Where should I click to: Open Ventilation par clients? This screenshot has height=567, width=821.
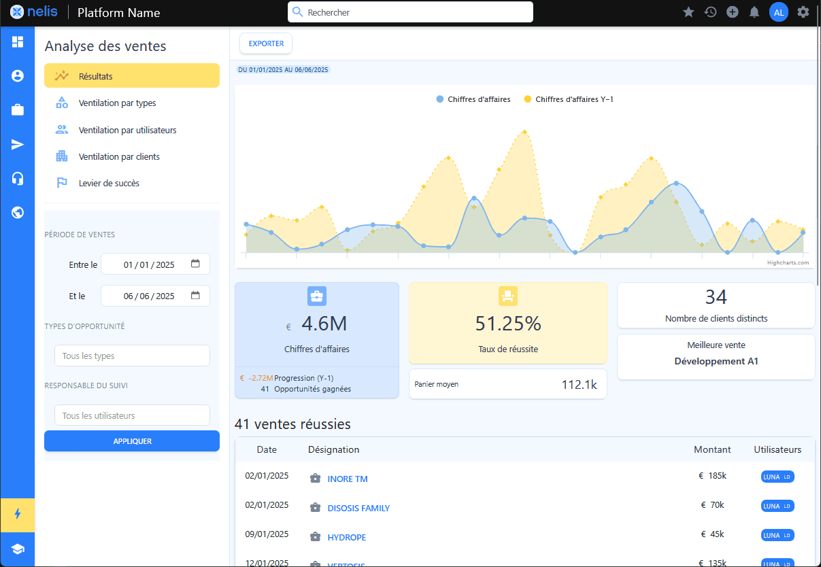click(132, 156)
